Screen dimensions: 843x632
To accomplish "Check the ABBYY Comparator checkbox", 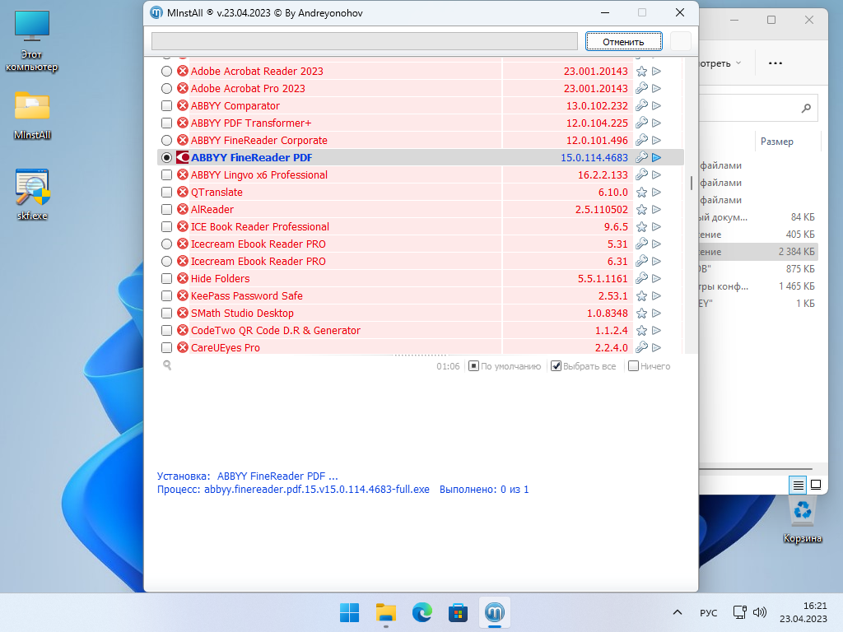I will point(166,106).
